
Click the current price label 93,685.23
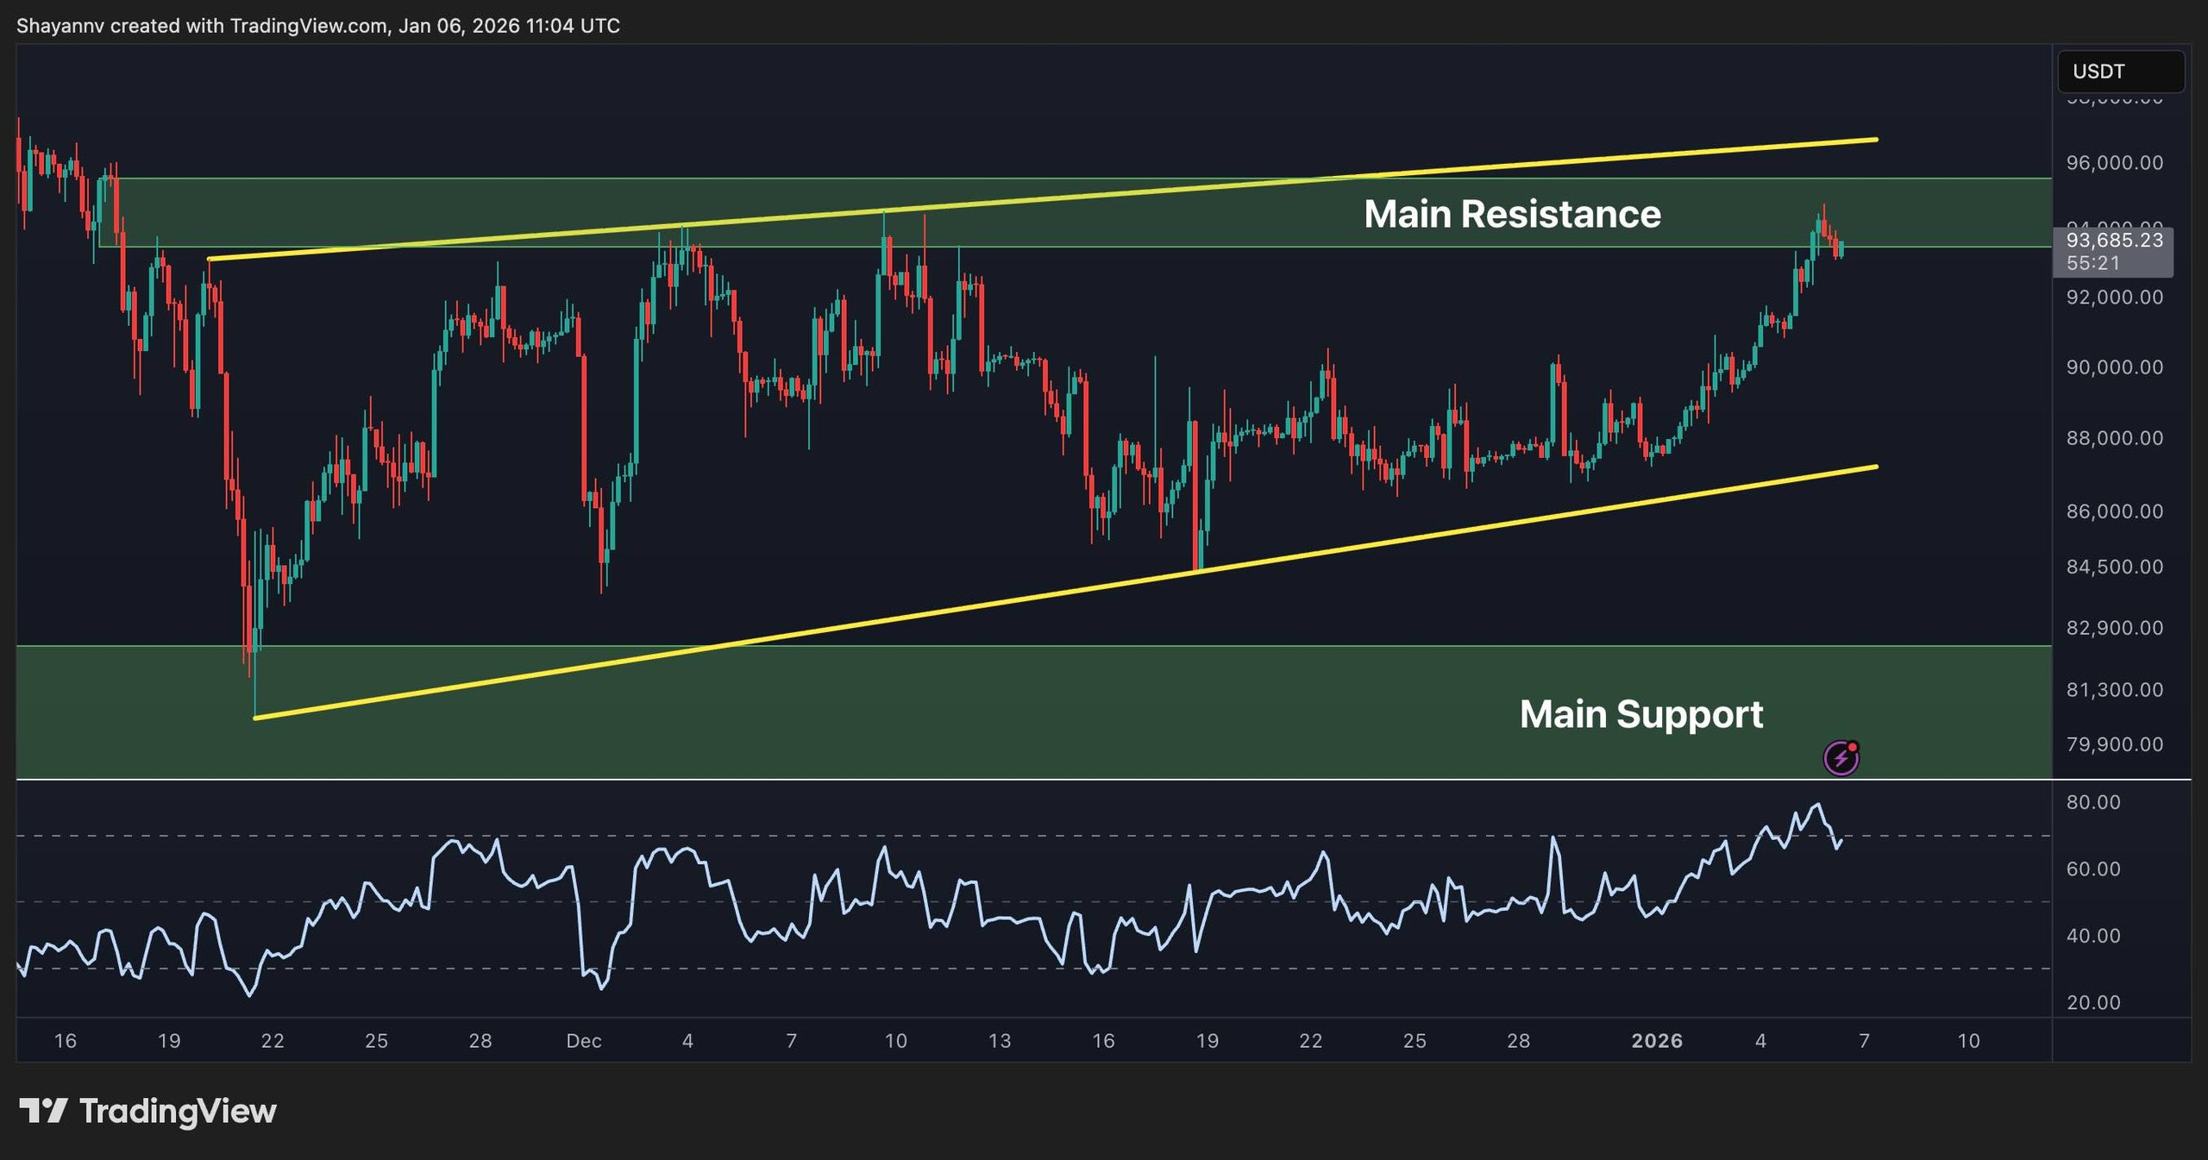[x=2114, y=241]
